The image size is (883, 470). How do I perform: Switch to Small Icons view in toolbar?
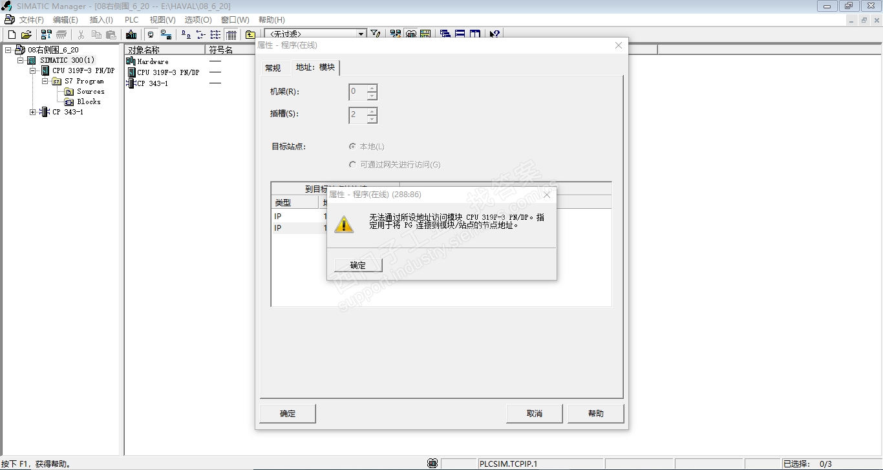201,34
